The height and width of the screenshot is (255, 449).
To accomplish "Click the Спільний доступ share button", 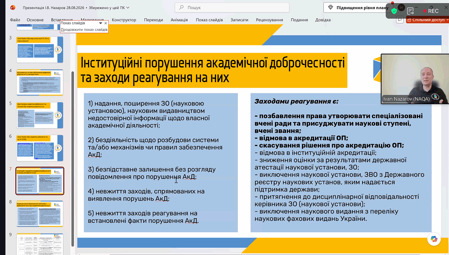I will pos(427,20).
